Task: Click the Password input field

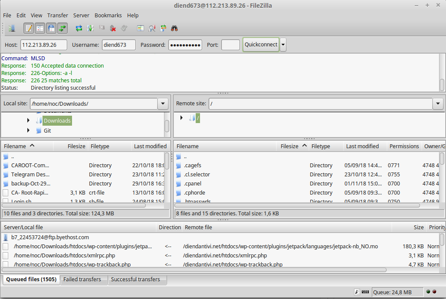Action: tap(185, 45)
